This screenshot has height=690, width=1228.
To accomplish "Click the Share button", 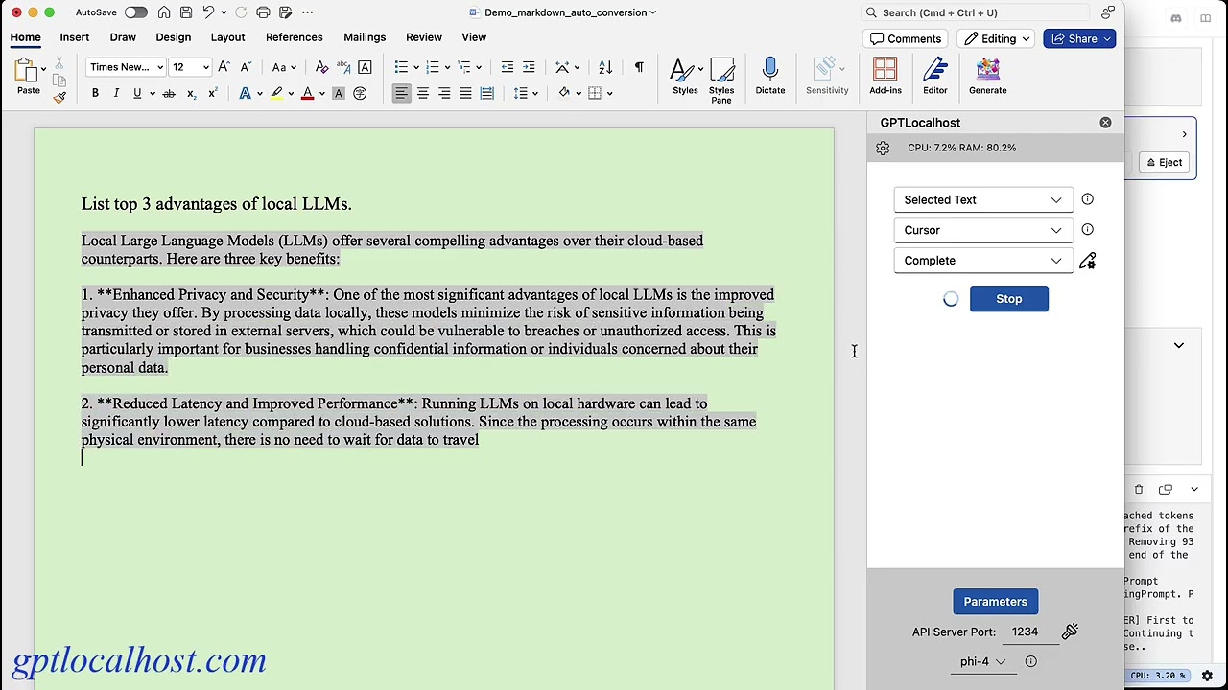I will 1079,38.
